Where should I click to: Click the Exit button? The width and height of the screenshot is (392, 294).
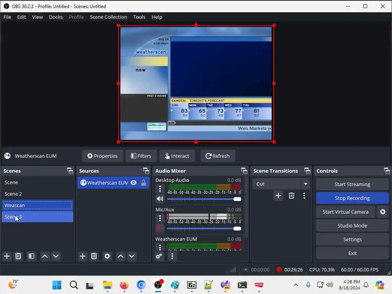pyautogui.click(x=352, y=253)
